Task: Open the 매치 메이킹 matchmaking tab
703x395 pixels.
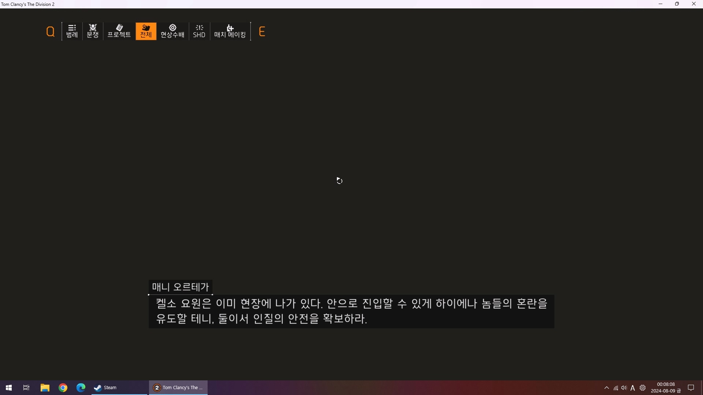Action: point(230,31)
